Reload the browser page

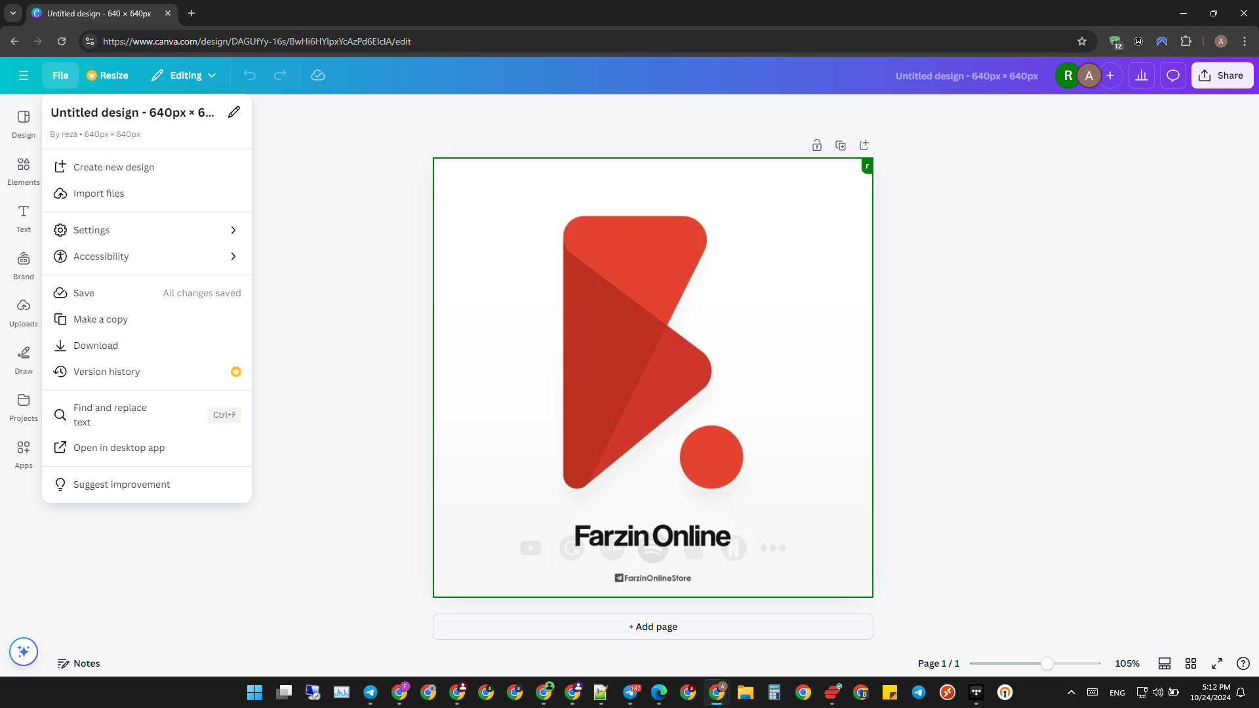(x=62, y=41)
